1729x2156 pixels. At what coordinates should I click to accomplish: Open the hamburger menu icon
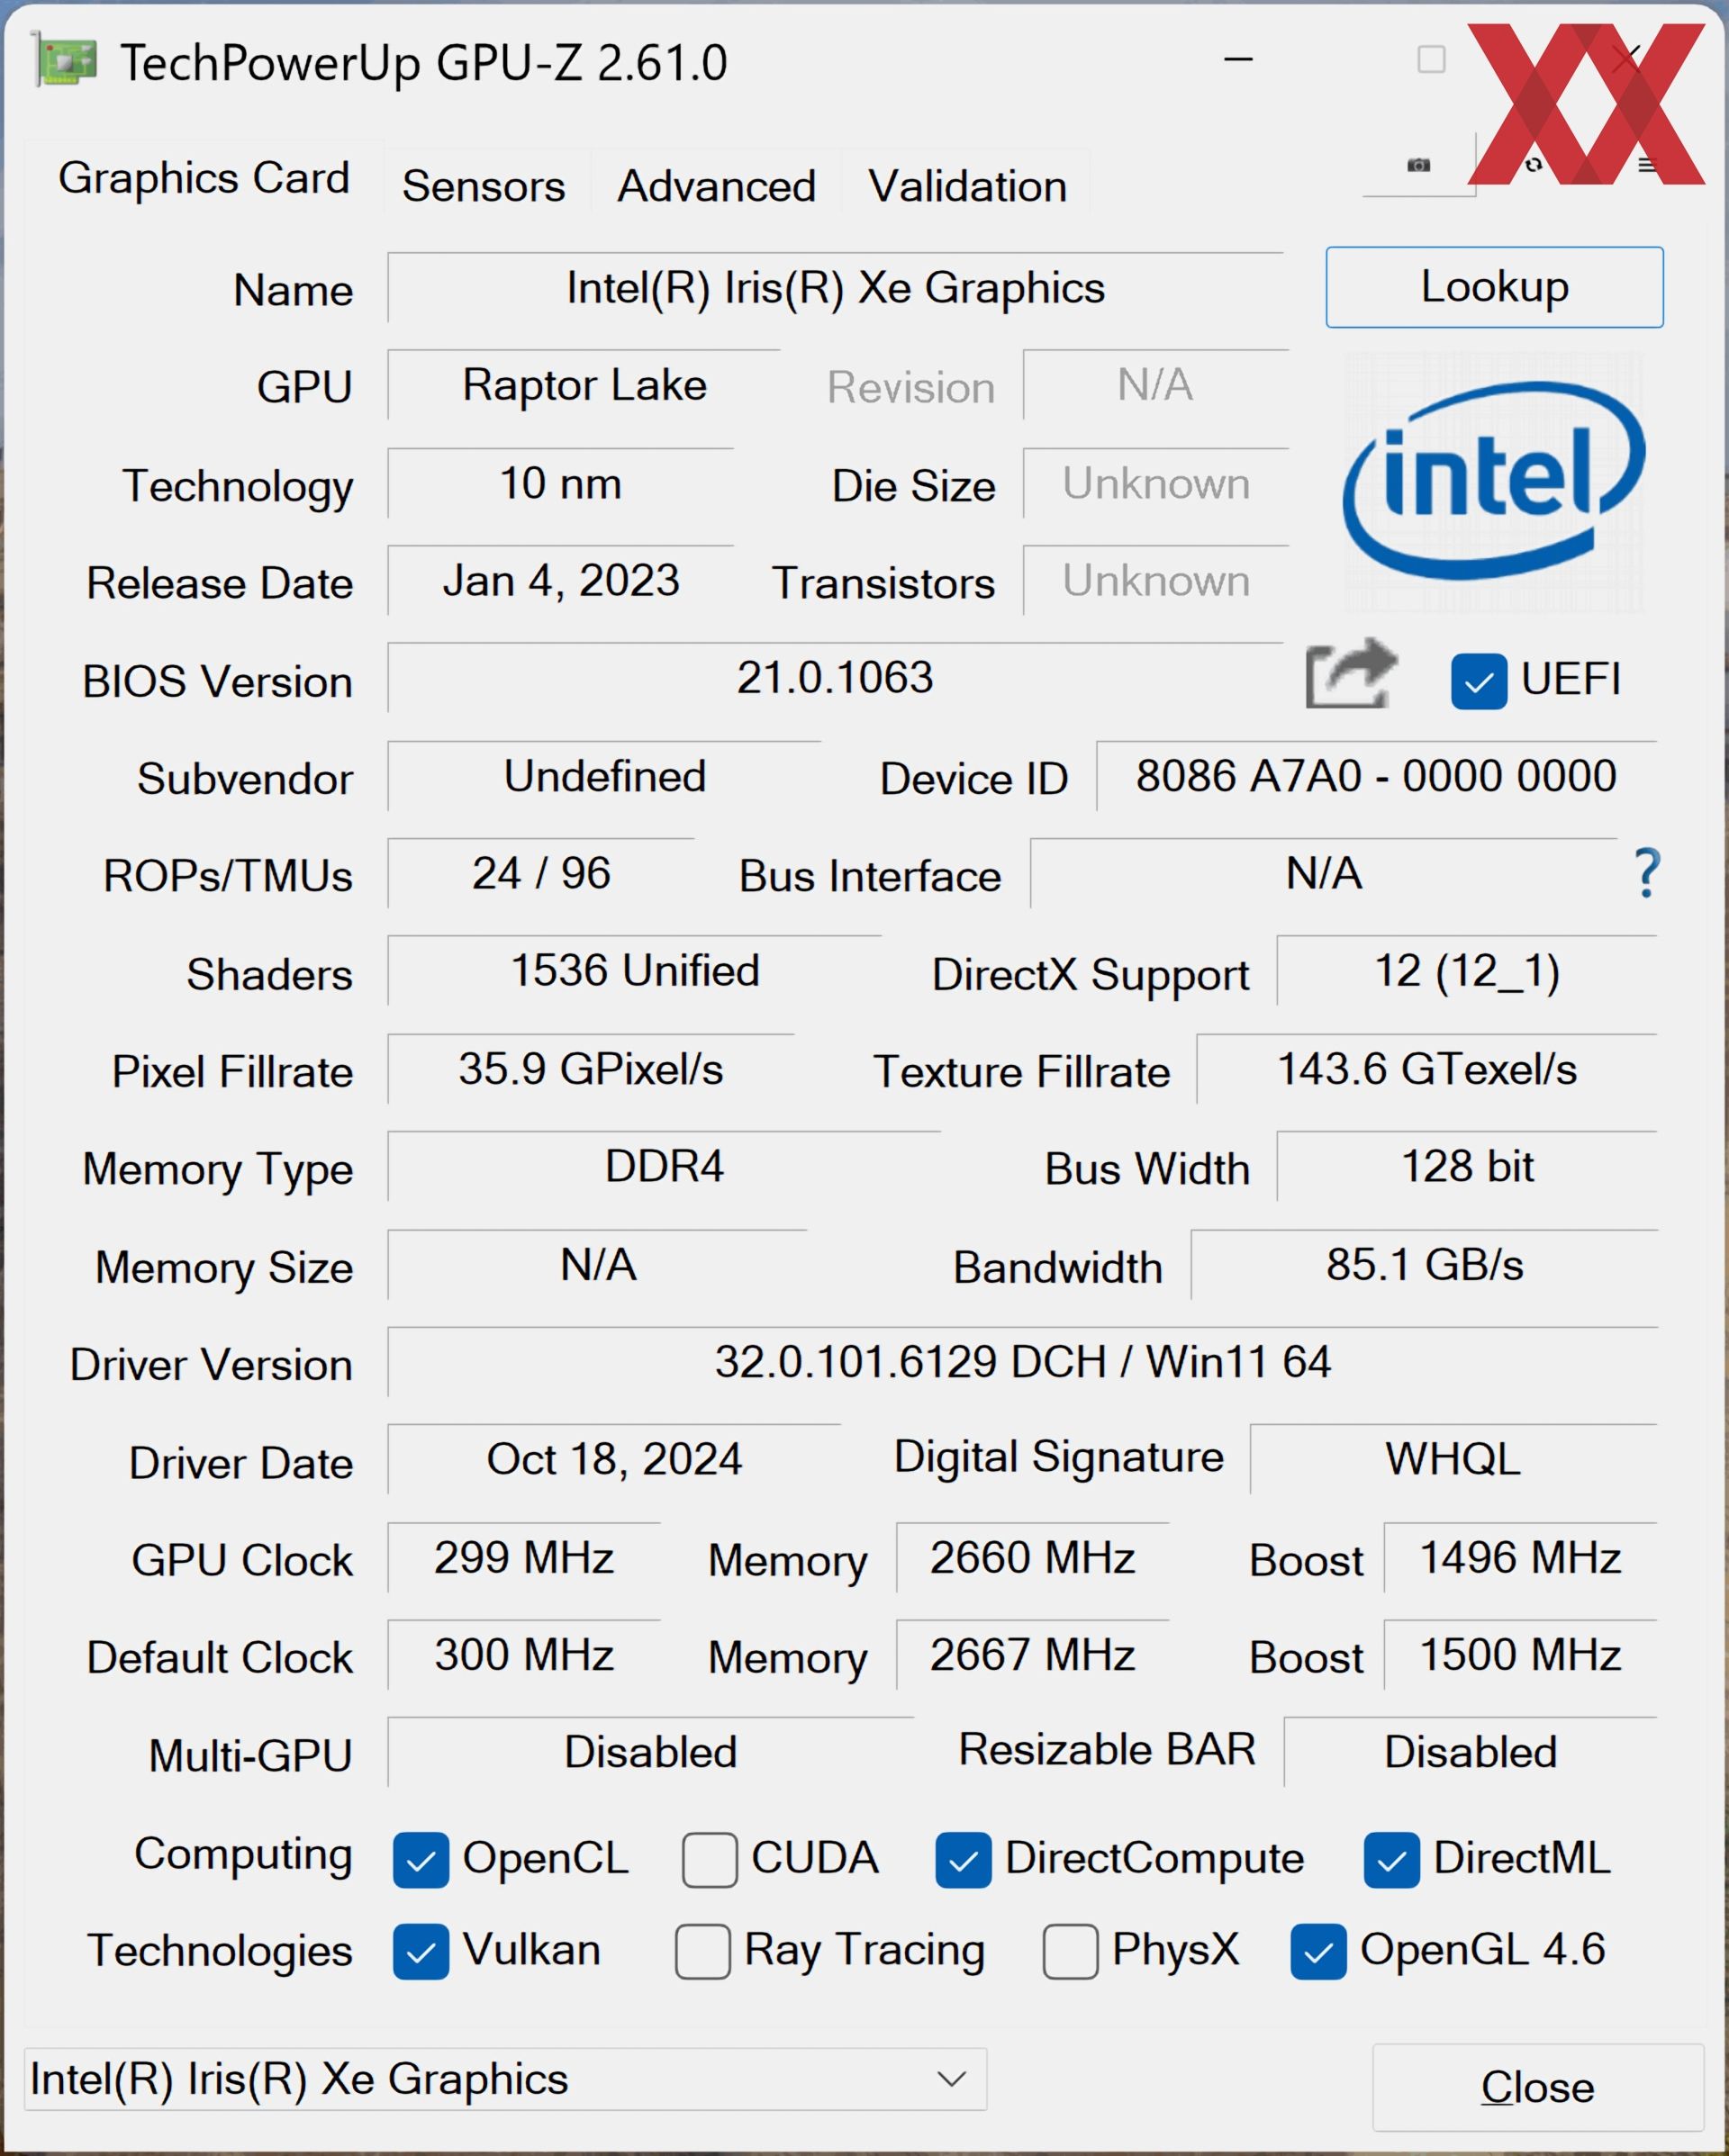[x=1647, y=165]
